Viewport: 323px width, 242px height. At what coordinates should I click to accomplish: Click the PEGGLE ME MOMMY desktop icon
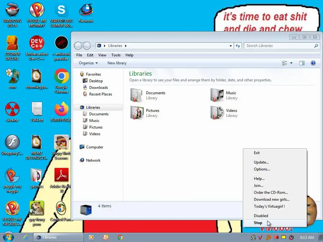pyautogui.click(x=37, y=15)
